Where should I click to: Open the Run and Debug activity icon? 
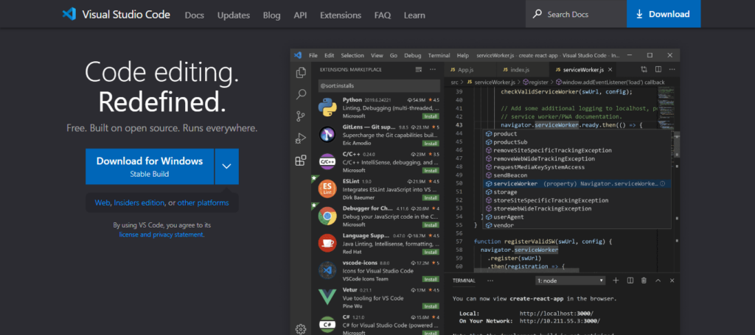pos(301,138)
